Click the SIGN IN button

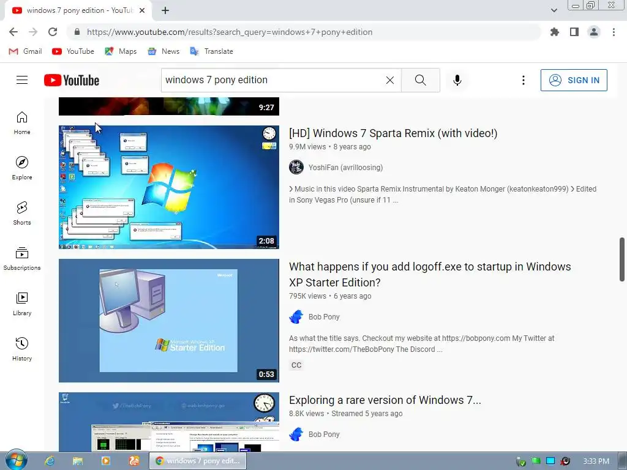(x=574, y=80)
